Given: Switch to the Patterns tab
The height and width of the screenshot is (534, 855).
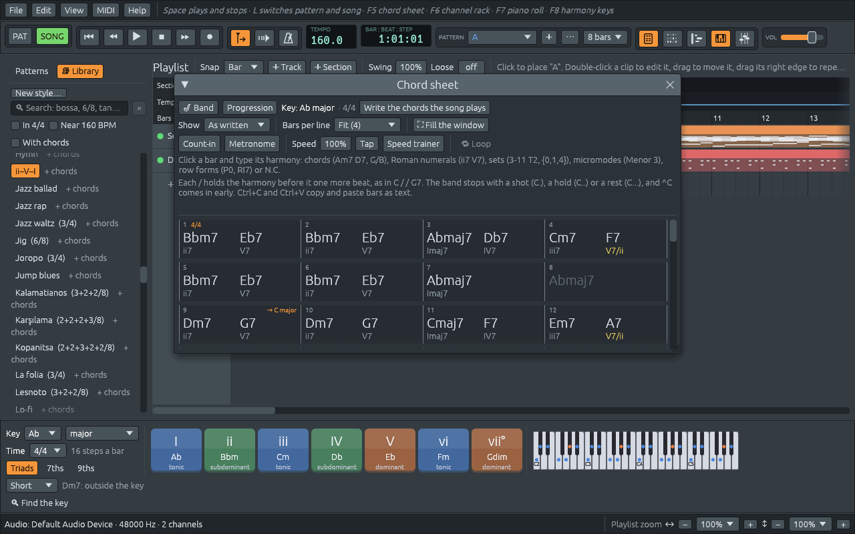Looking at the screenshot, I should click(x=32, y=71).
